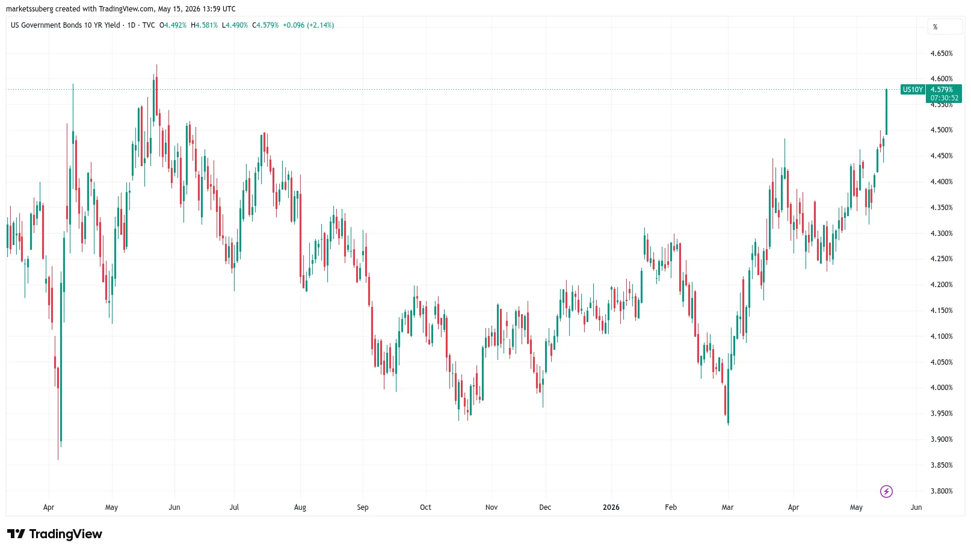Click the 2026 year marker on the time axis
Viewport: 971px width, 552px height.
click(x=611, y=507)
